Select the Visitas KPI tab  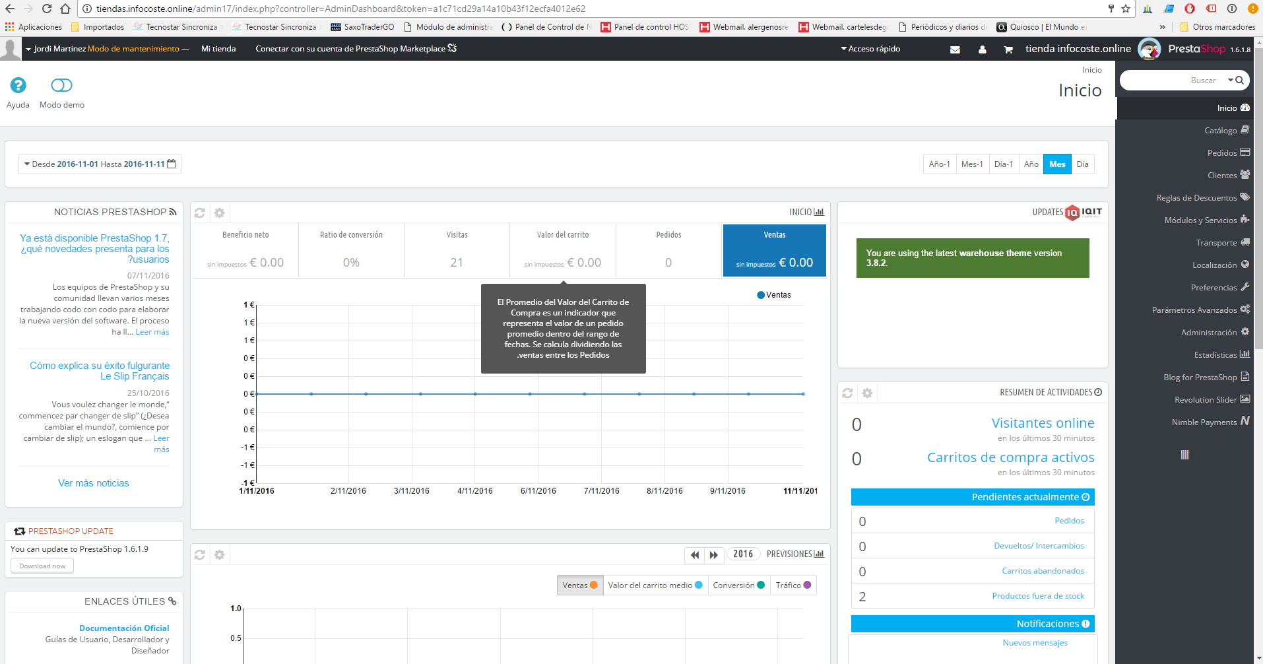[x=457, y=250]
